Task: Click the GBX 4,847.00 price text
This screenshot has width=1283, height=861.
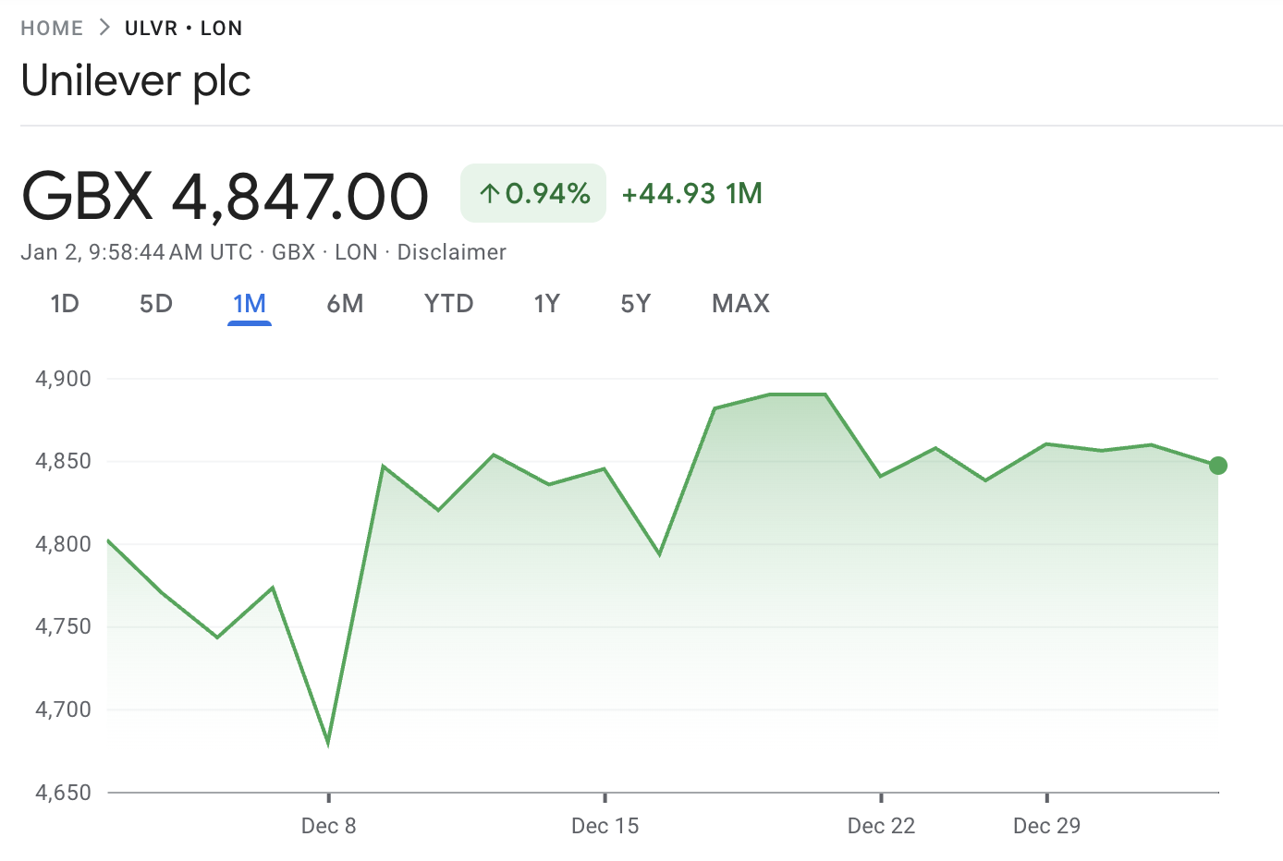Action: tap(225, 194)
